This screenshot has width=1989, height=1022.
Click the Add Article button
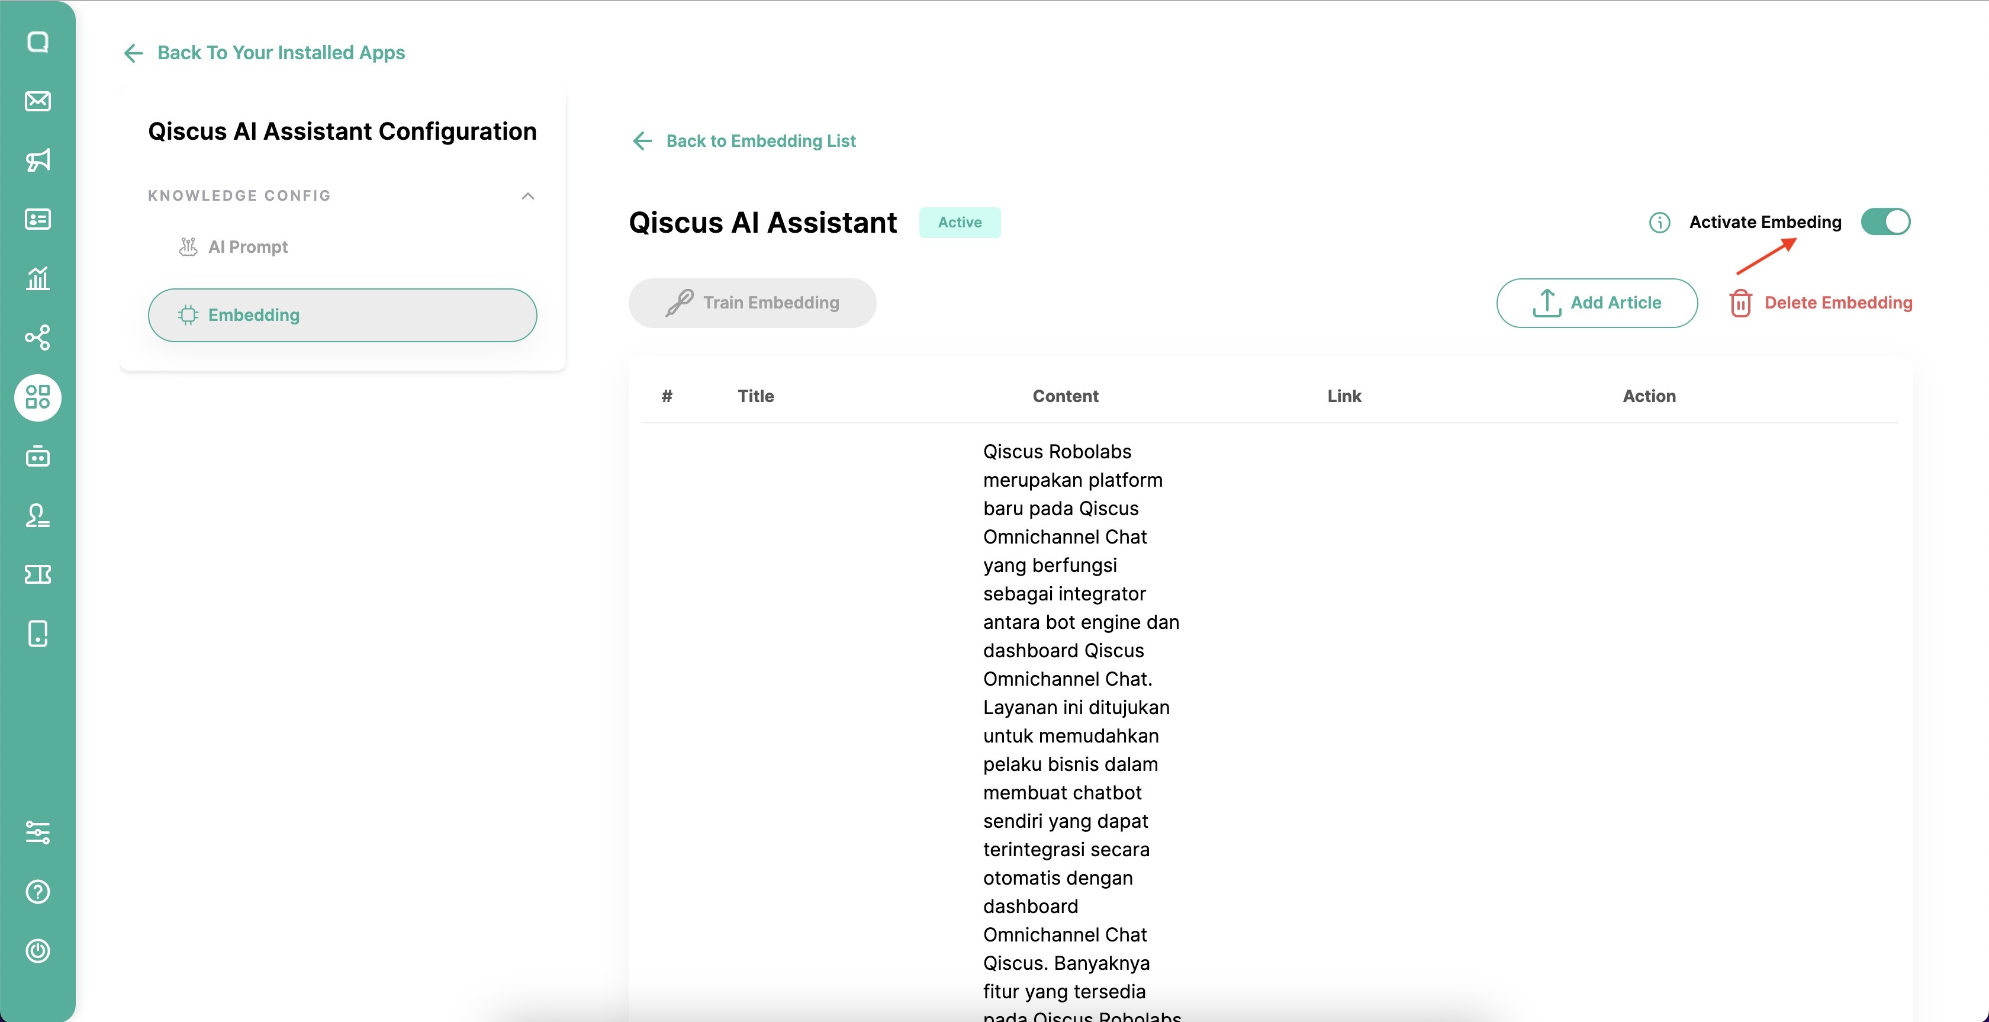click(x=1596, y=303)
